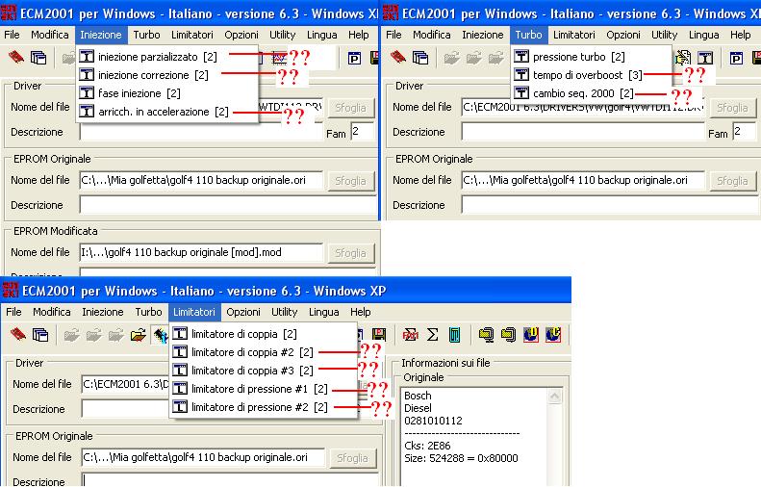Open Turbo menu in the Iniezione-menu window
The width and height of the screenshot is (761, 487).
(x=146, y=35)
